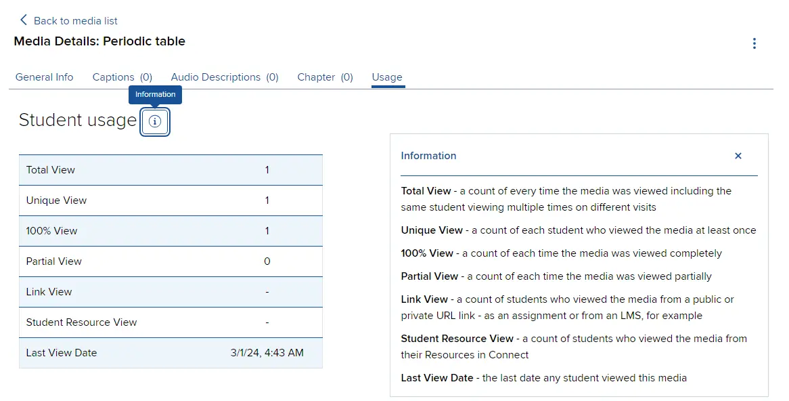Viewport: 789px width, 401px height.
Task: Click the Partial View definition in panel
Action: click(x=556, y=276)
